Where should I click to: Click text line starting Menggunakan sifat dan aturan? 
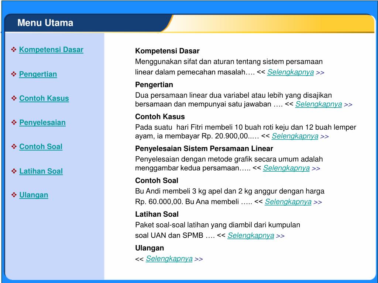[229, 62]
